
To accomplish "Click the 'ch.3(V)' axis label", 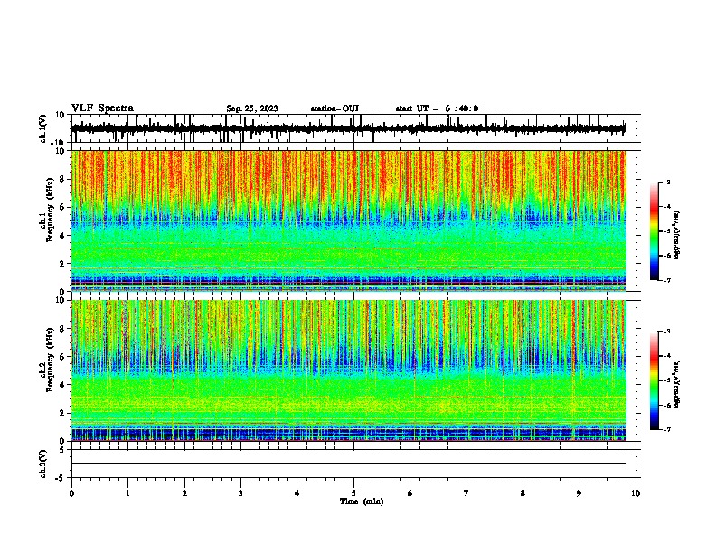I will (43, 464).
